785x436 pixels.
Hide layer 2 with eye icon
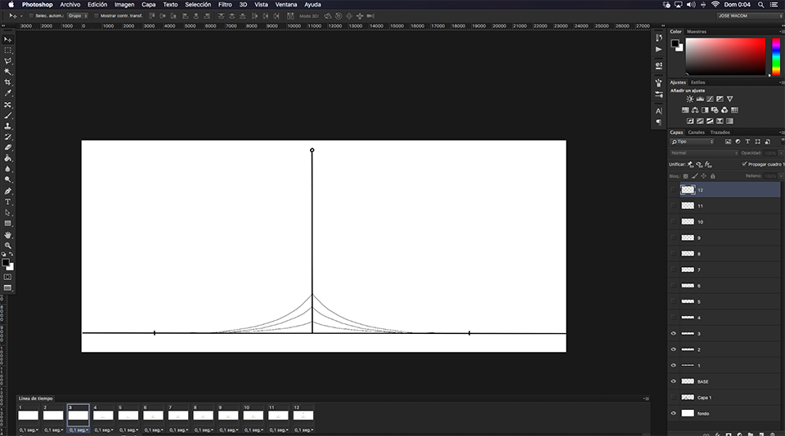click(x=673, y=349)
